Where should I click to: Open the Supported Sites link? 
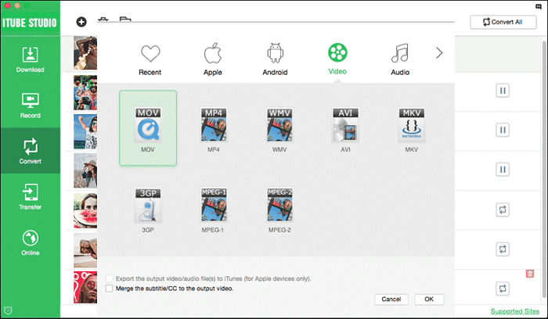[x=514, y=311]
